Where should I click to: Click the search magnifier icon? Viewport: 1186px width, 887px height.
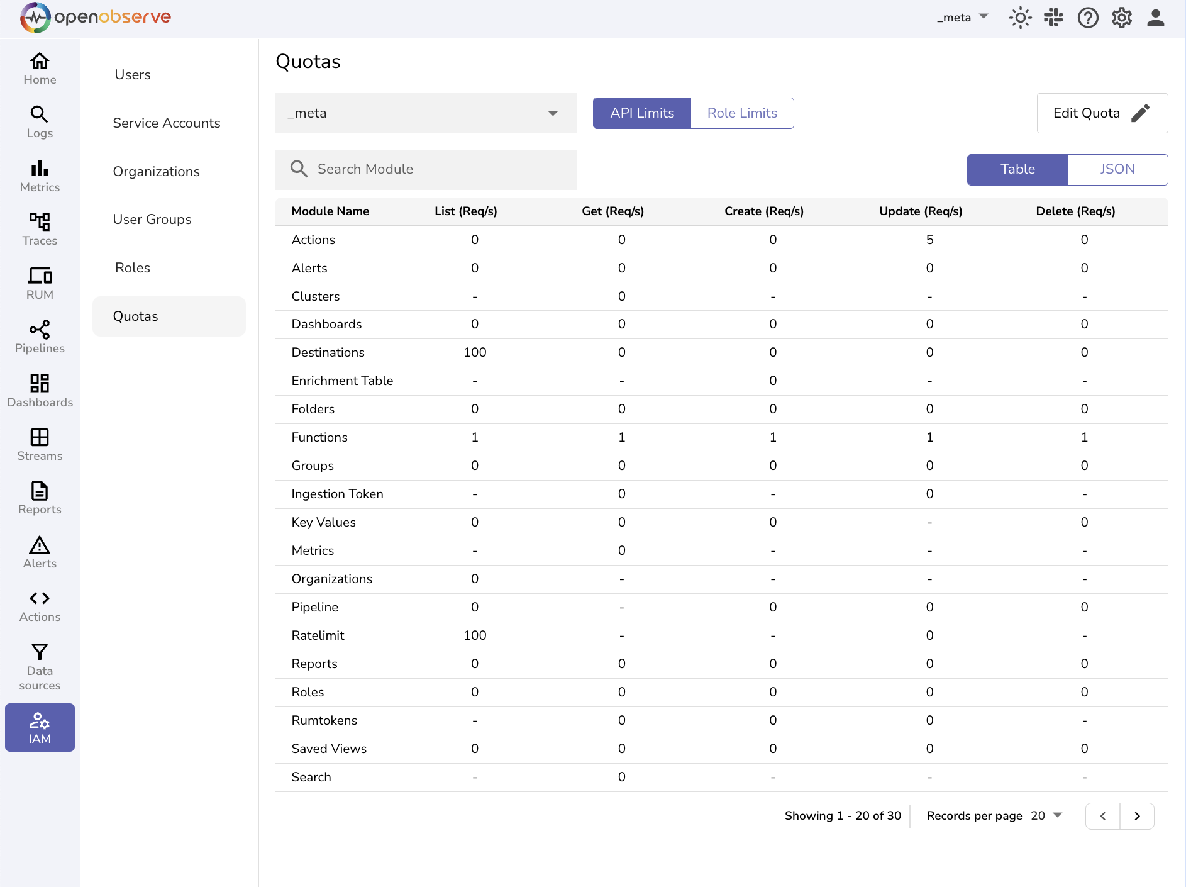(299, 169)
